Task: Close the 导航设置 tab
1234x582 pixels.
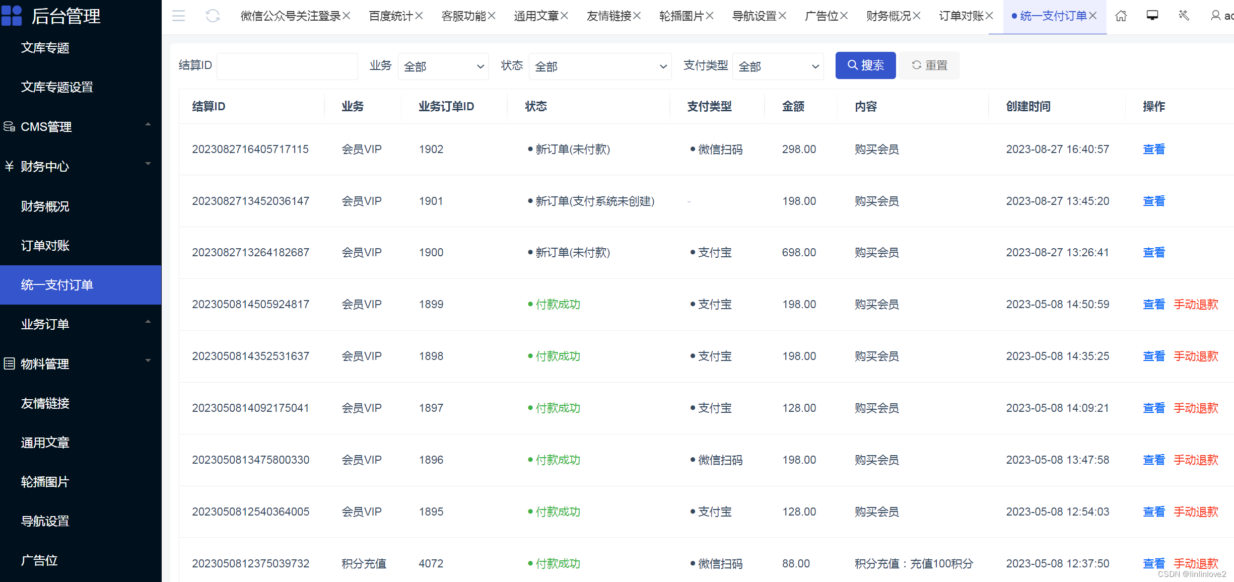Action: pos(782,16)
